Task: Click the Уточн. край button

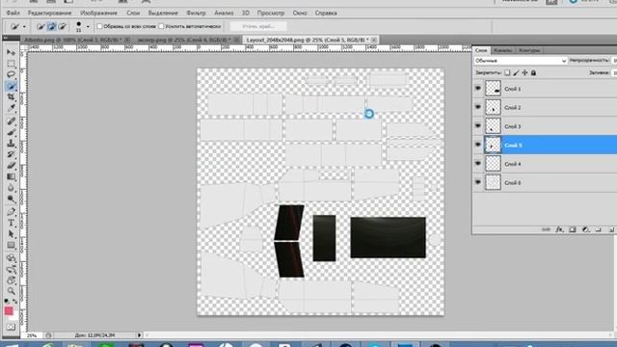Action: point(258,26)
